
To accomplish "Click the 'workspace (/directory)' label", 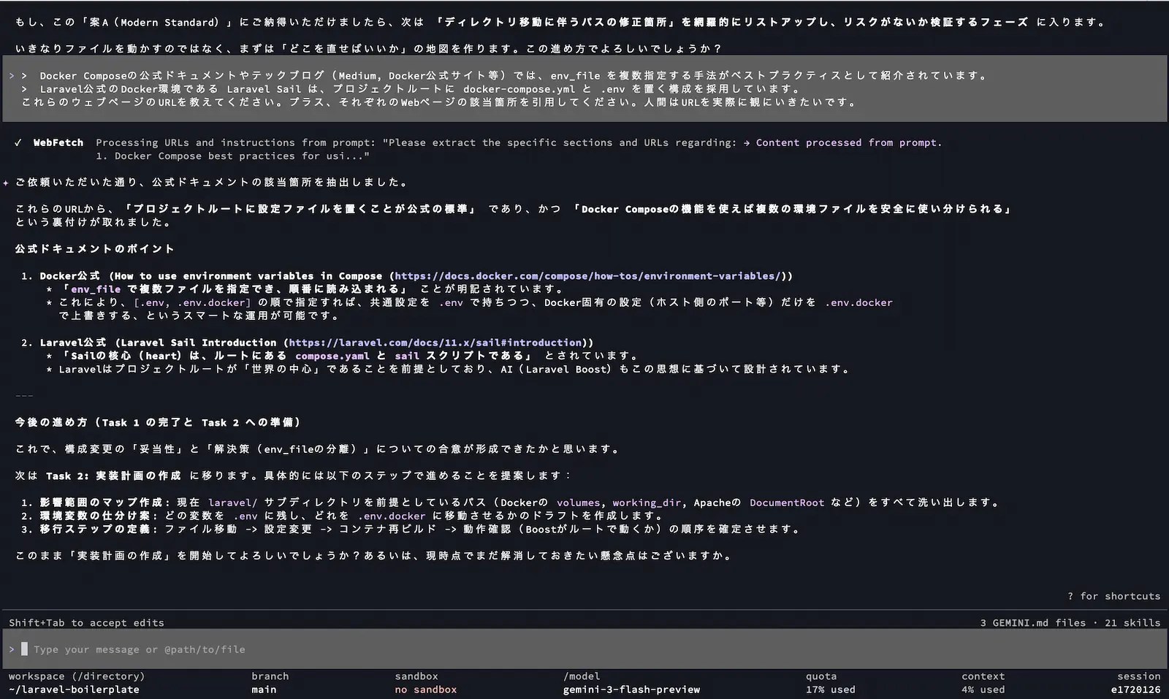I will click(x=77, y=676).
